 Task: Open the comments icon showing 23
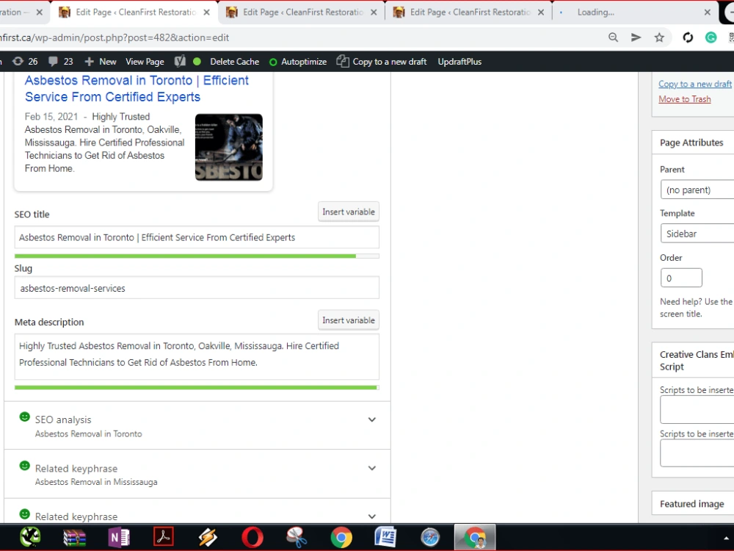pyautogui.click(x=61, y=62)
